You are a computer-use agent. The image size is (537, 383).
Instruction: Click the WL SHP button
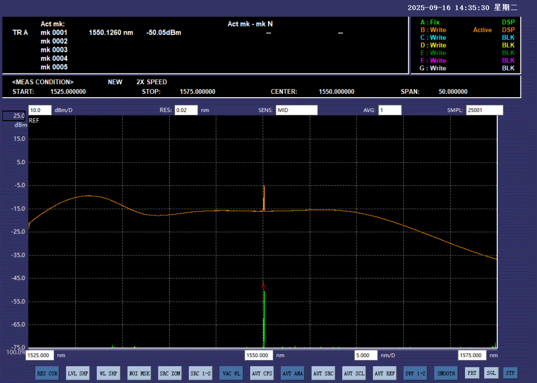tap(108, 373)
